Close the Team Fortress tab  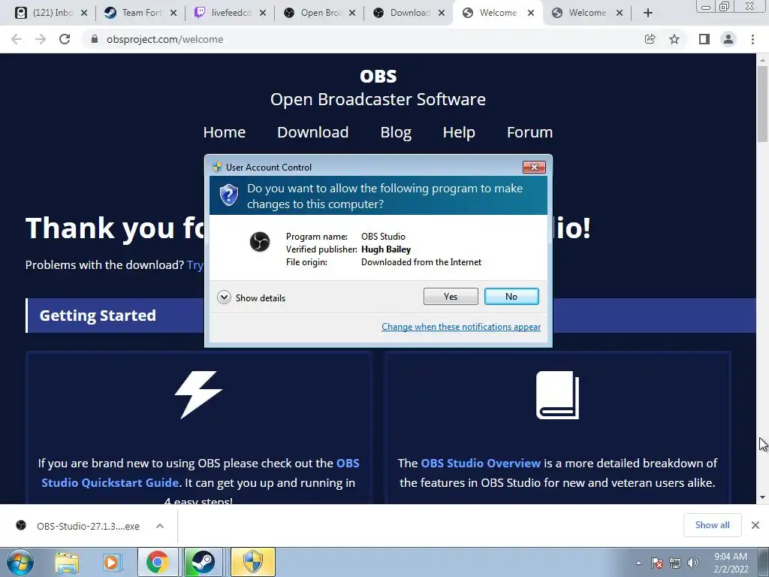pos(173,14)
